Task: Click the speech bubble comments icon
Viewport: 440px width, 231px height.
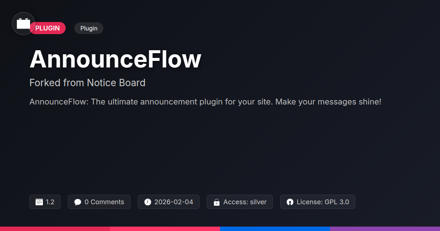Action: (77, 202)
